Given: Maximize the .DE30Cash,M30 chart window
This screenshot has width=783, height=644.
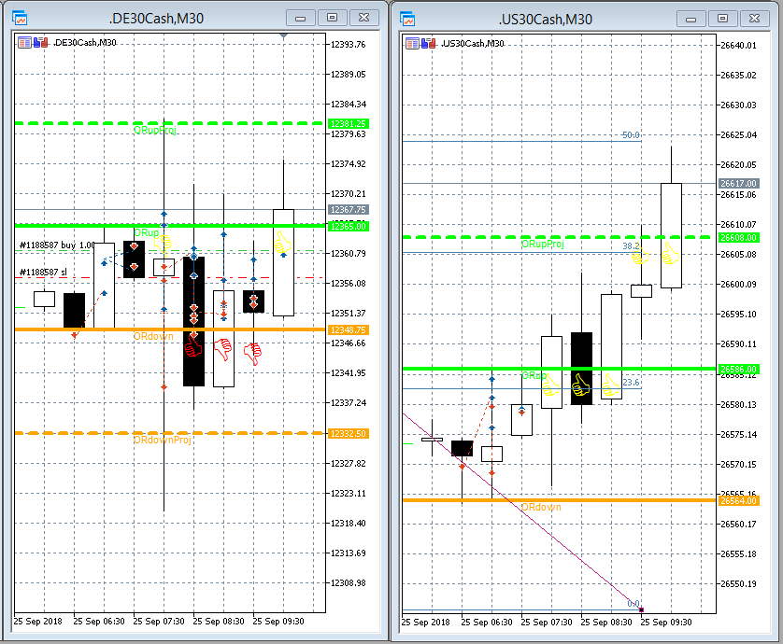Looking at the screenshot, I should pos(332,18).
